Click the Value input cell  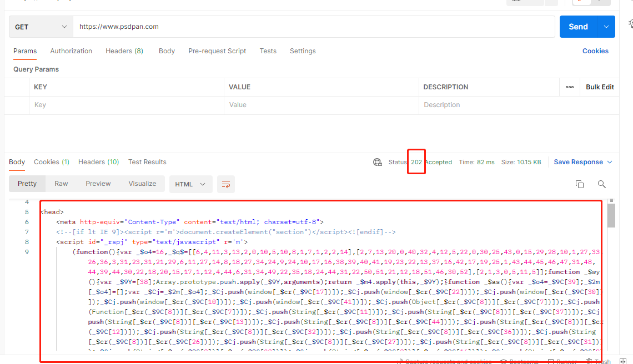point(321,105)
